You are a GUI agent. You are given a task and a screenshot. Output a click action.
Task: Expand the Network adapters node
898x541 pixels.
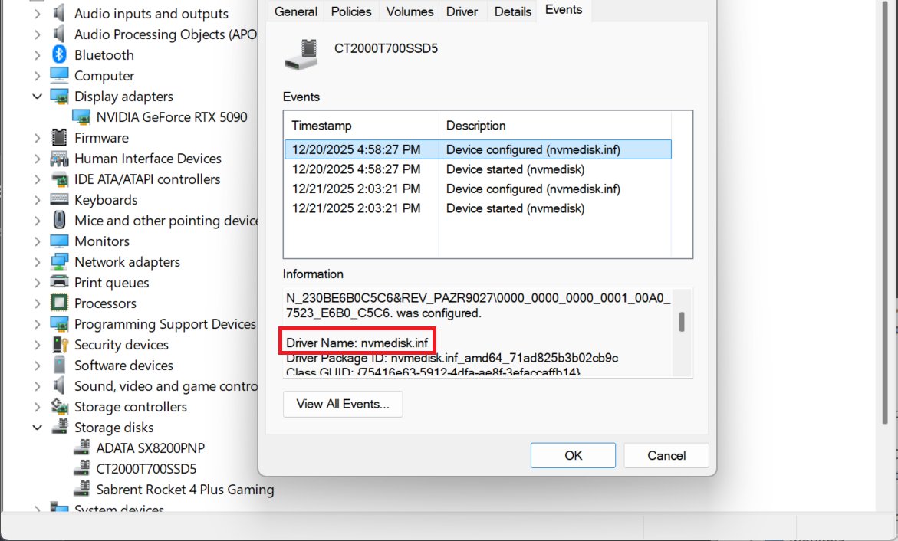point(38,261)
